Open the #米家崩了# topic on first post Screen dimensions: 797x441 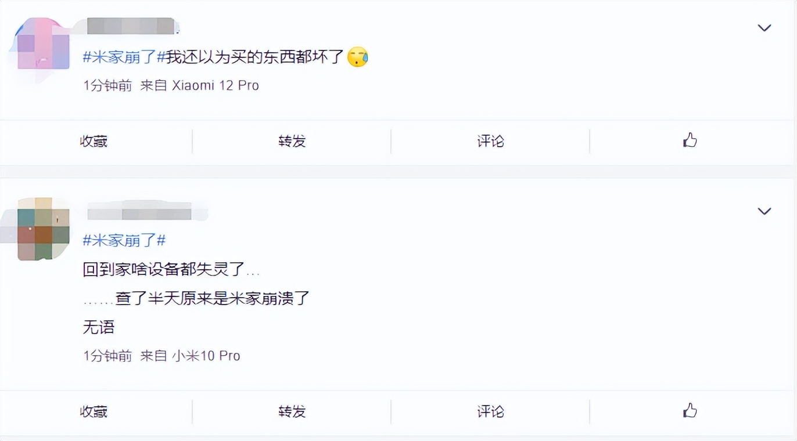[124, 57]
